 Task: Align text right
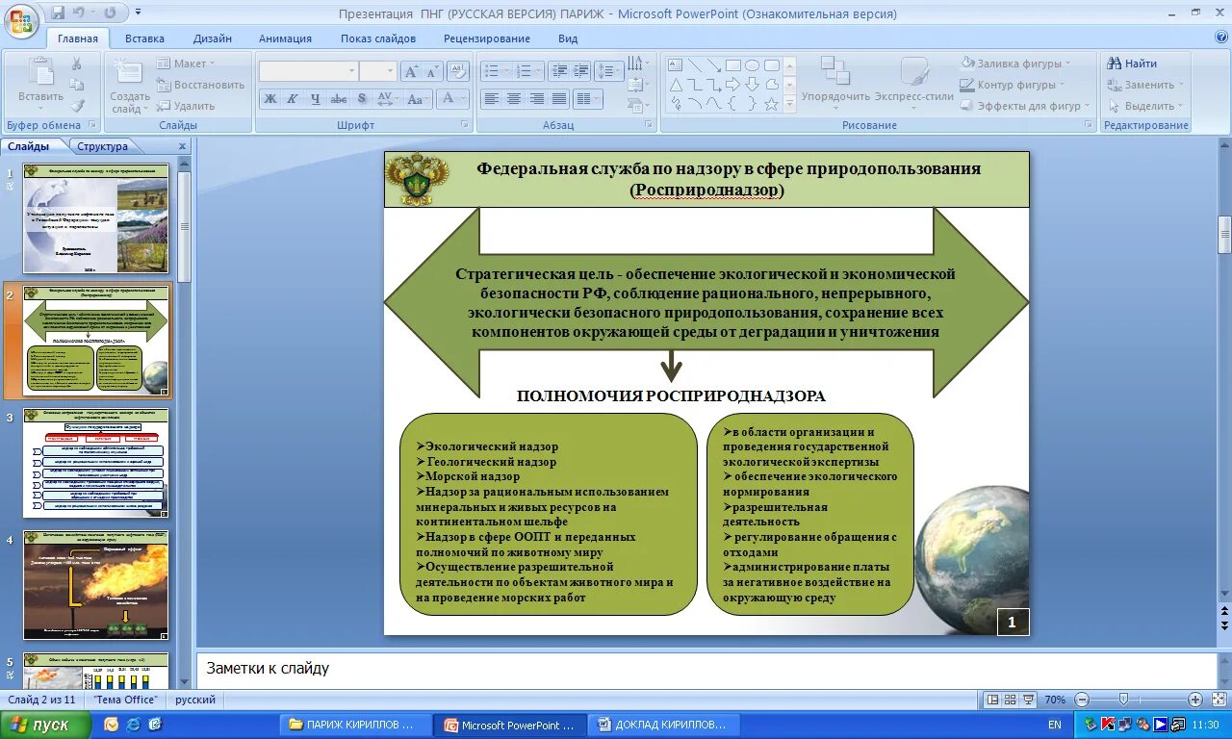click(536, 98)
